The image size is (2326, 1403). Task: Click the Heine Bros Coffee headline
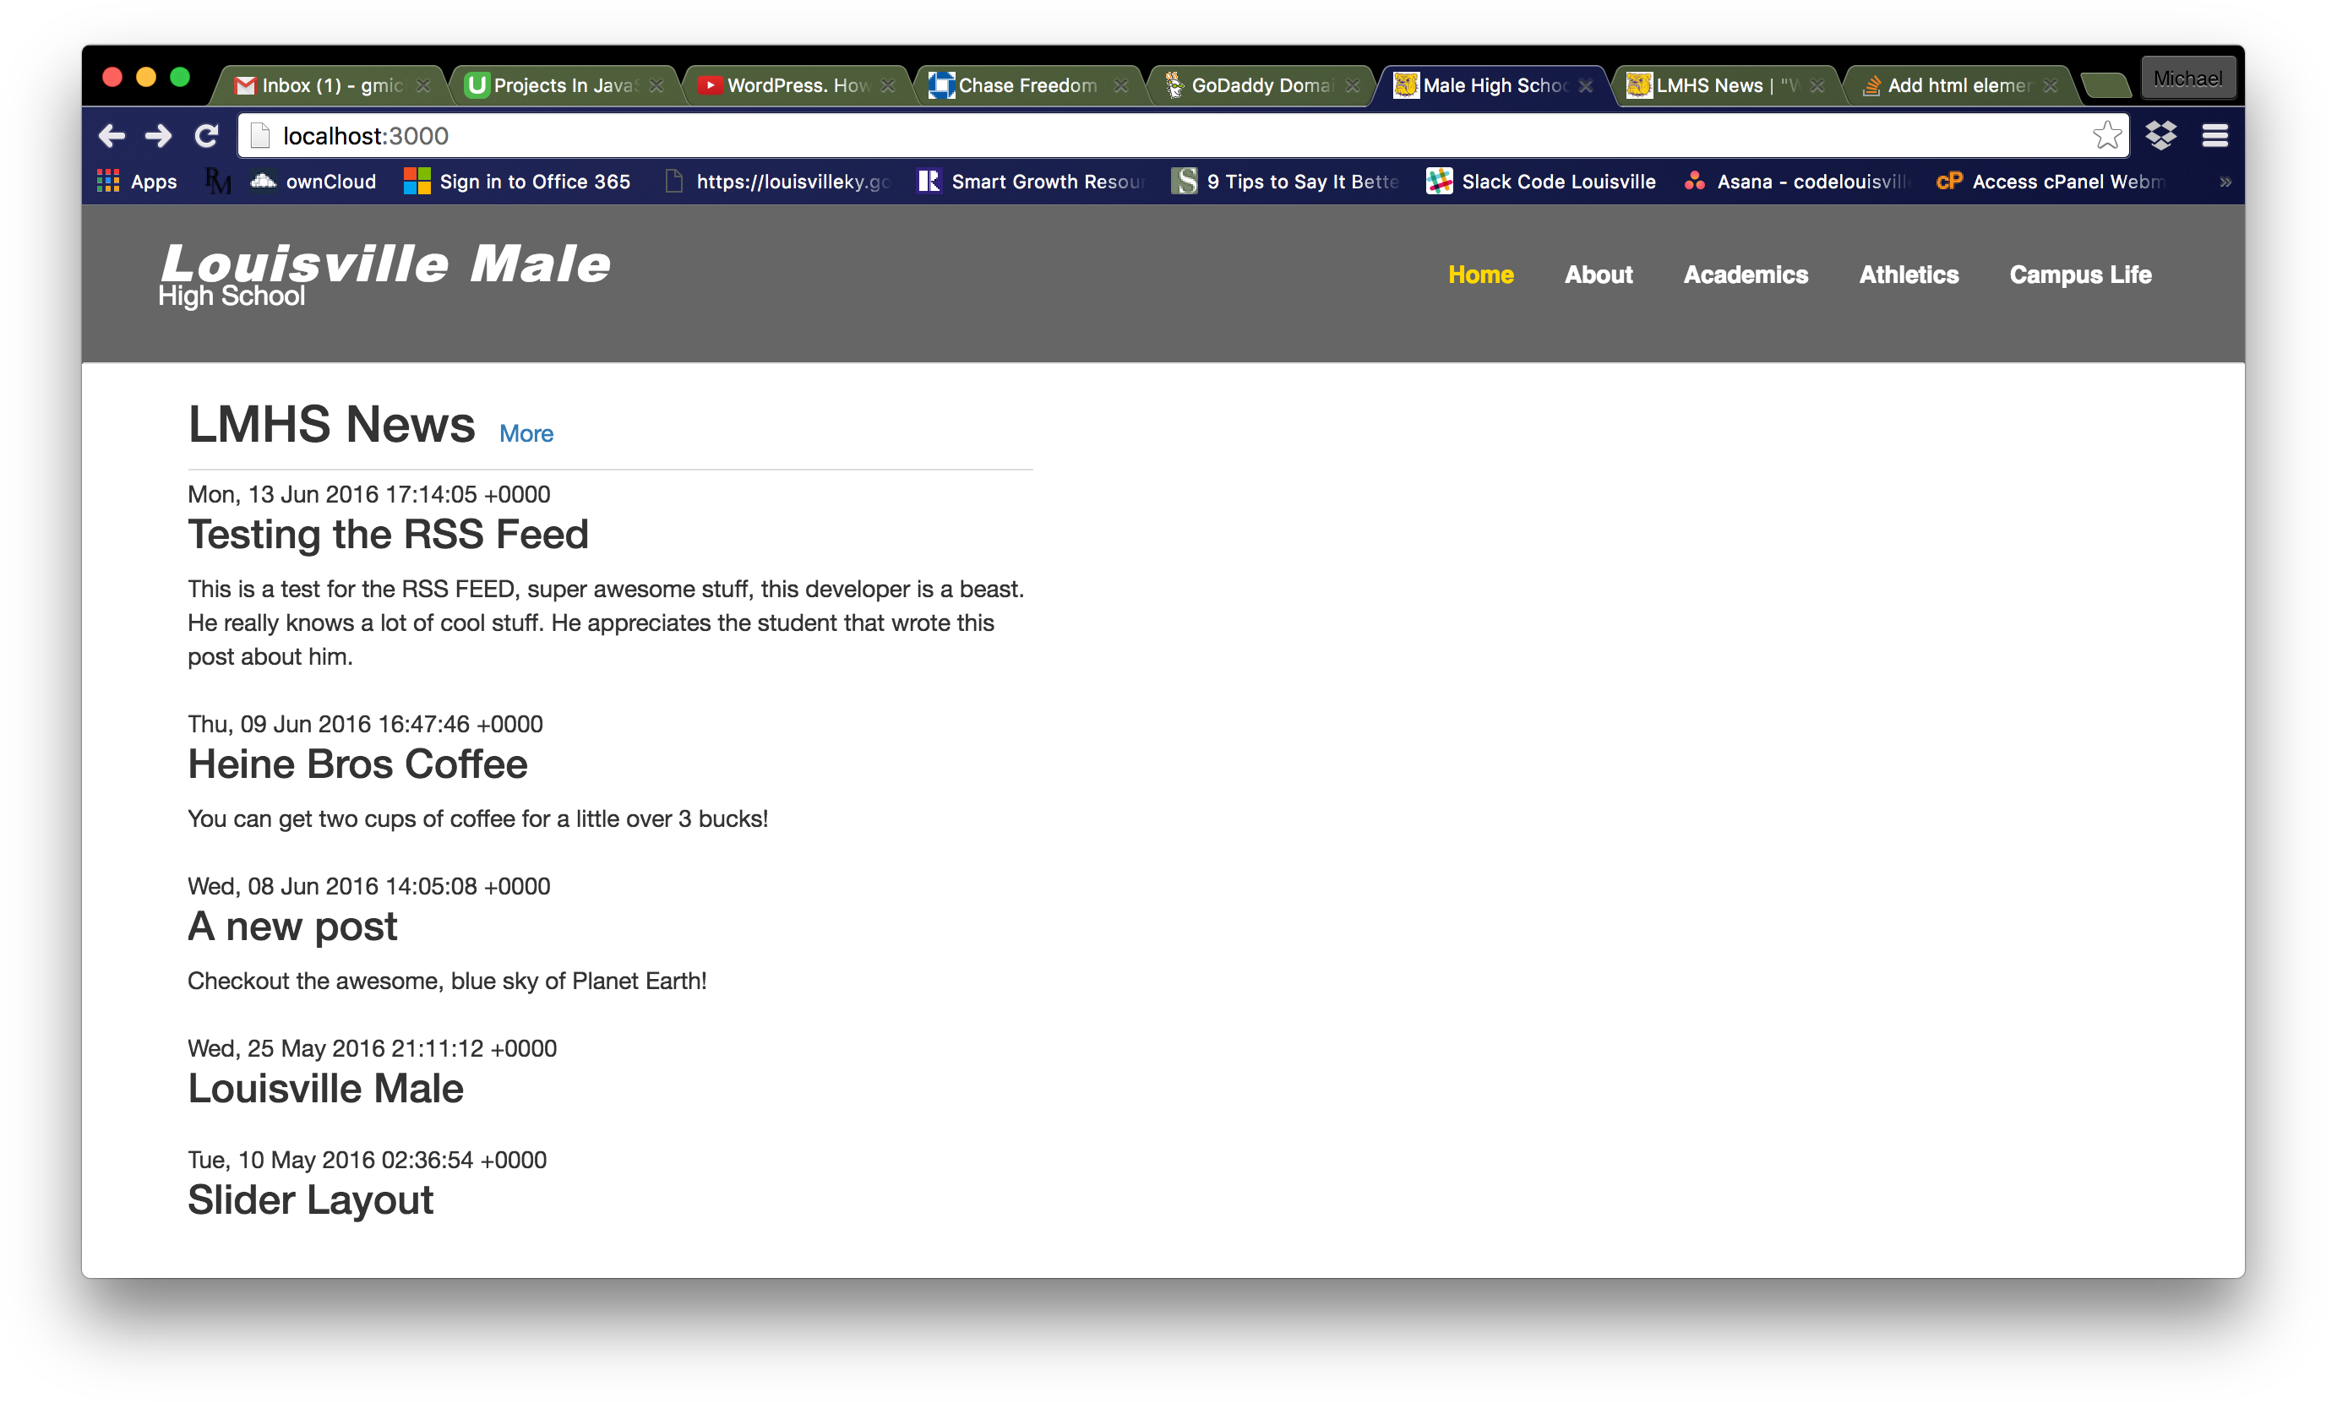[357, 764]
